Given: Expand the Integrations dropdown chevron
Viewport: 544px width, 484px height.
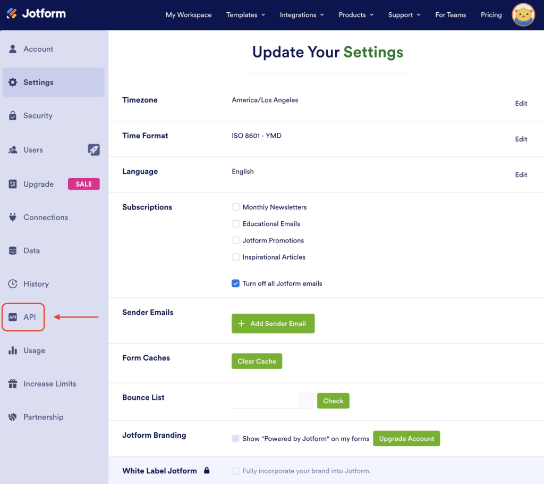Looking at the screenshot, I should click(322, 15).
